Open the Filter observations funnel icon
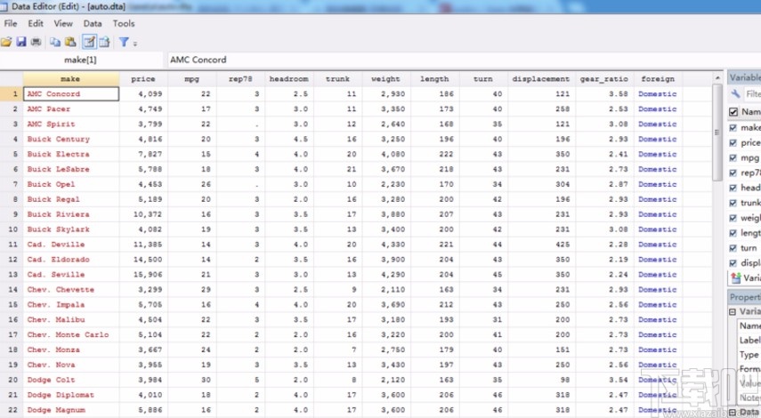 (x=124, y=42)
